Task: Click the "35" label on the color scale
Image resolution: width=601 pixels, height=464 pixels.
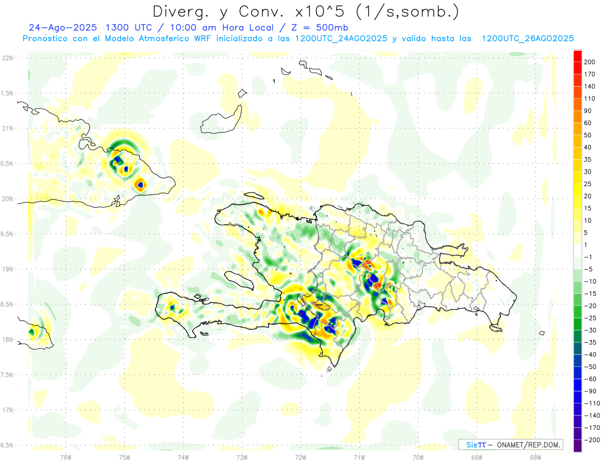Action: pos(587,160)
